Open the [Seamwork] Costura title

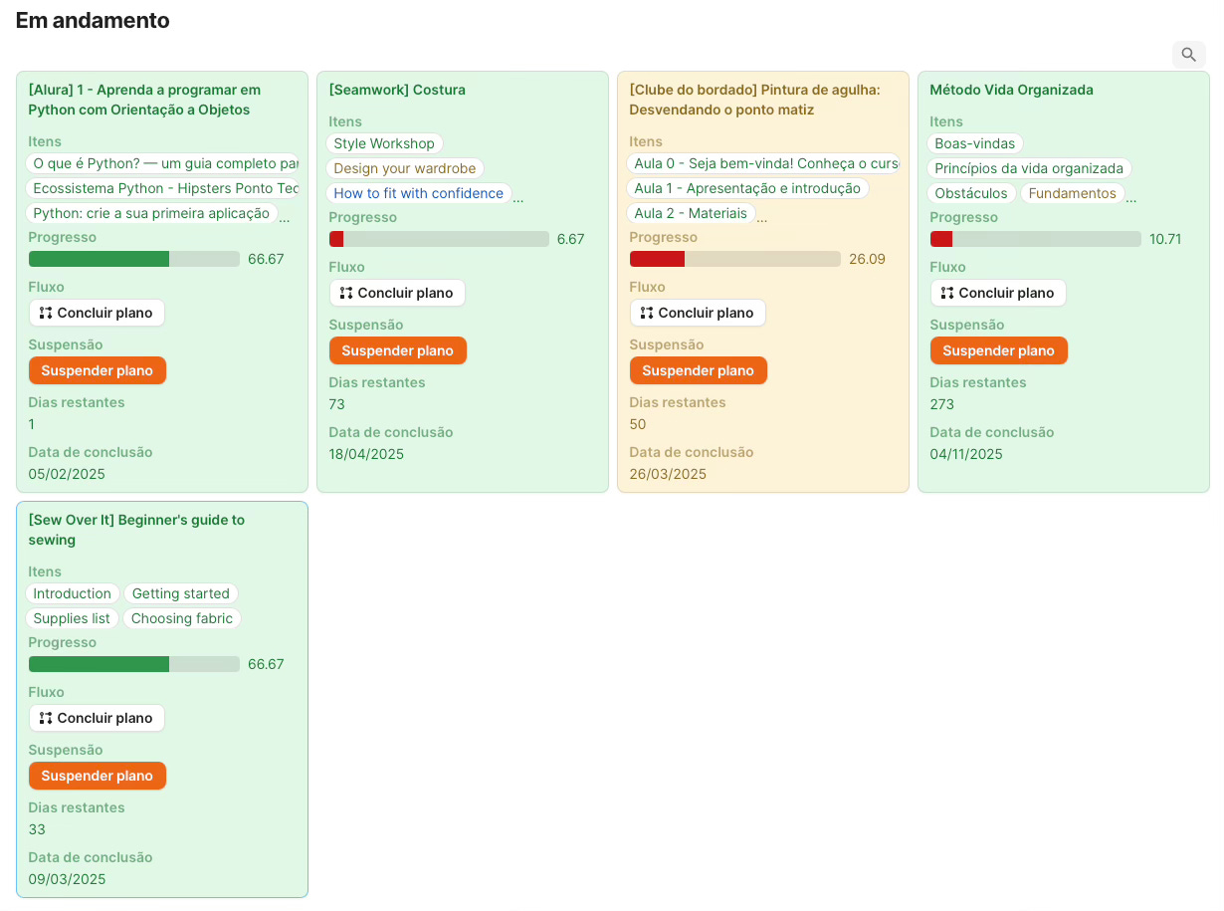(x=397, y=90)
